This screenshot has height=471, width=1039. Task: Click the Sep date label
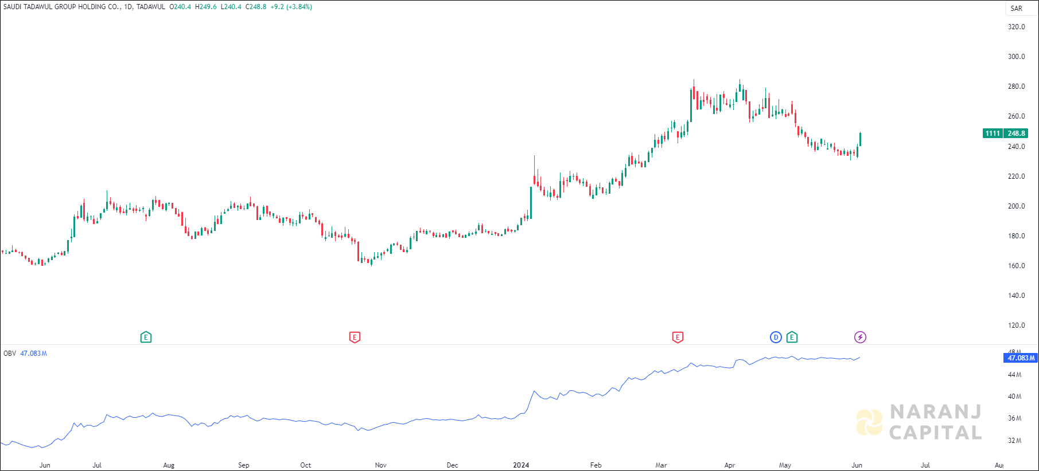(x=244, y=465)
